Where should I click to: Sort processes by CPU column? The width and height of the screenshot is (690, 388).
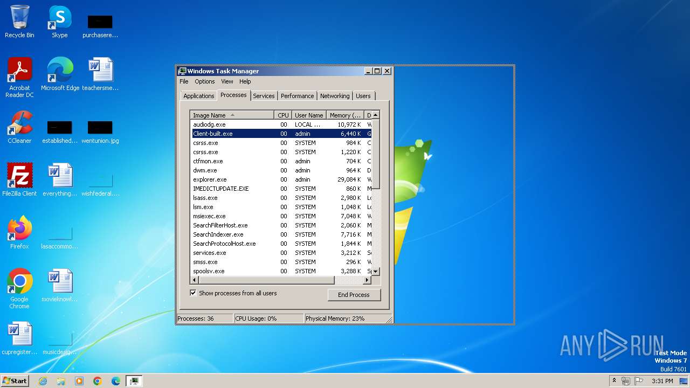tap(284, 115)
